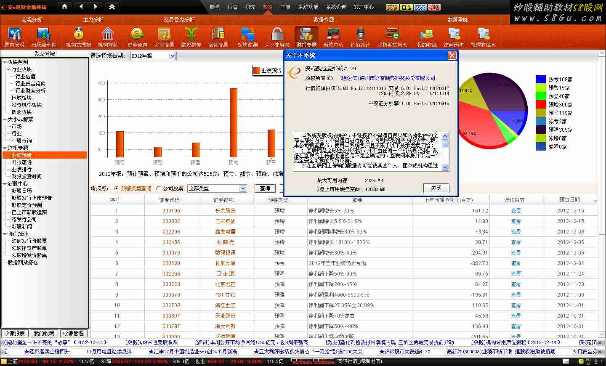Click the 预亏108家 blue legend swatch
The width and height of the screenshot is (606, 366).
click(x=541, y=79)
